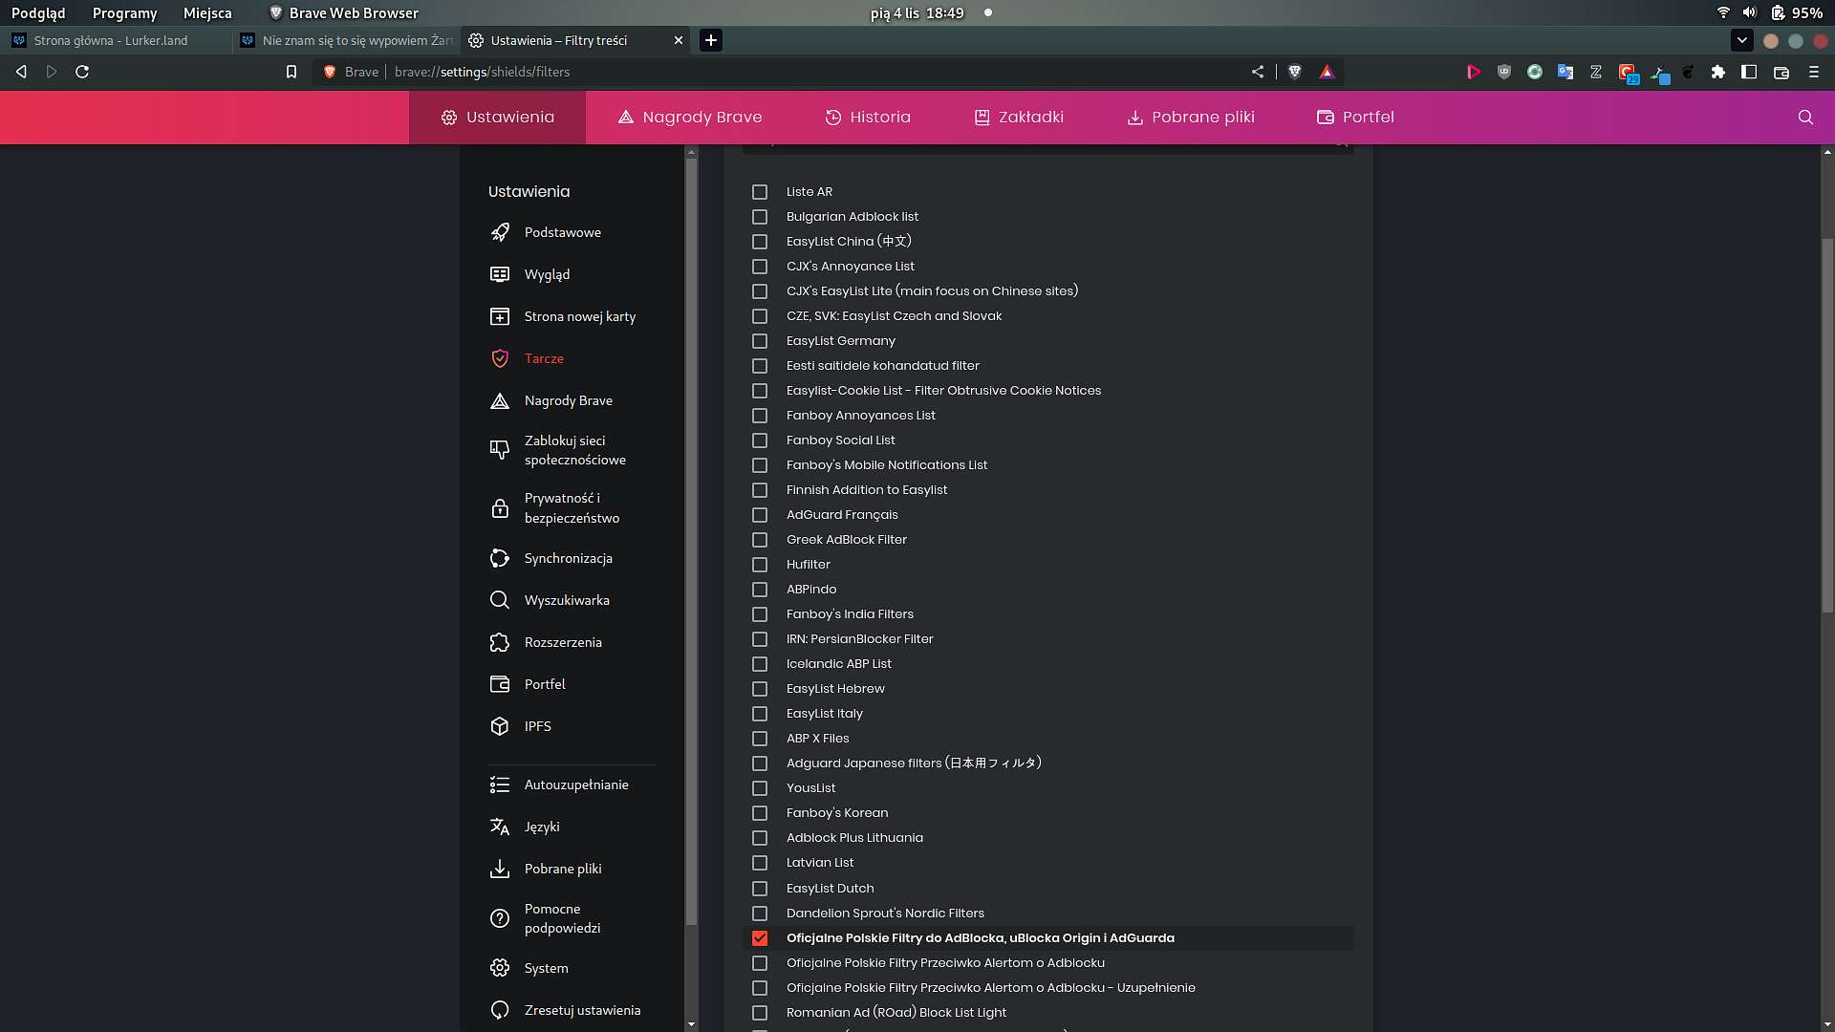Image resolution: width=1835 pixels, height=1032 pixels.
Task: Check Romanian Ad Block List Light
Action: tap(760, 1013)
